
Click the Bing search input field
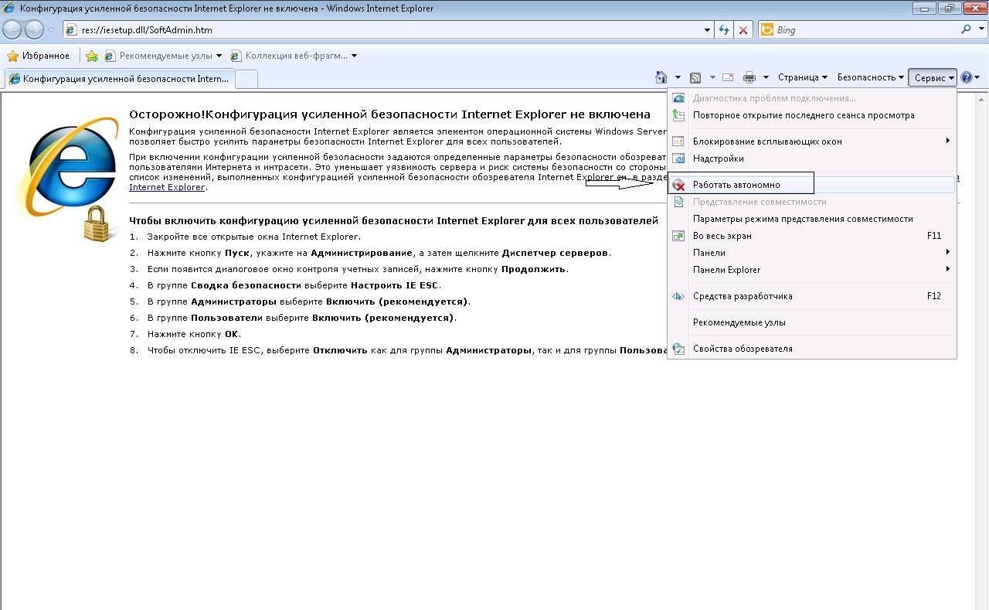(x=867, y=29)
